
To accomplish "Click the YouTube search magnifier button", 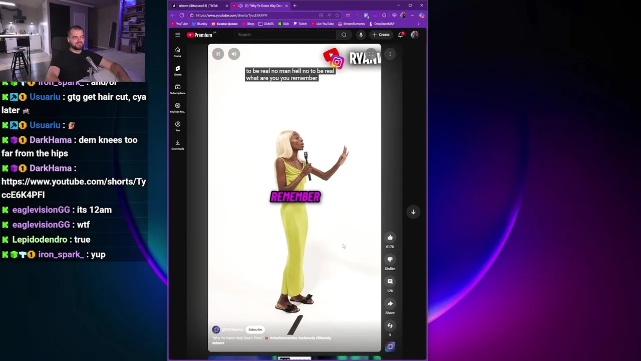I will click(344, 35).
